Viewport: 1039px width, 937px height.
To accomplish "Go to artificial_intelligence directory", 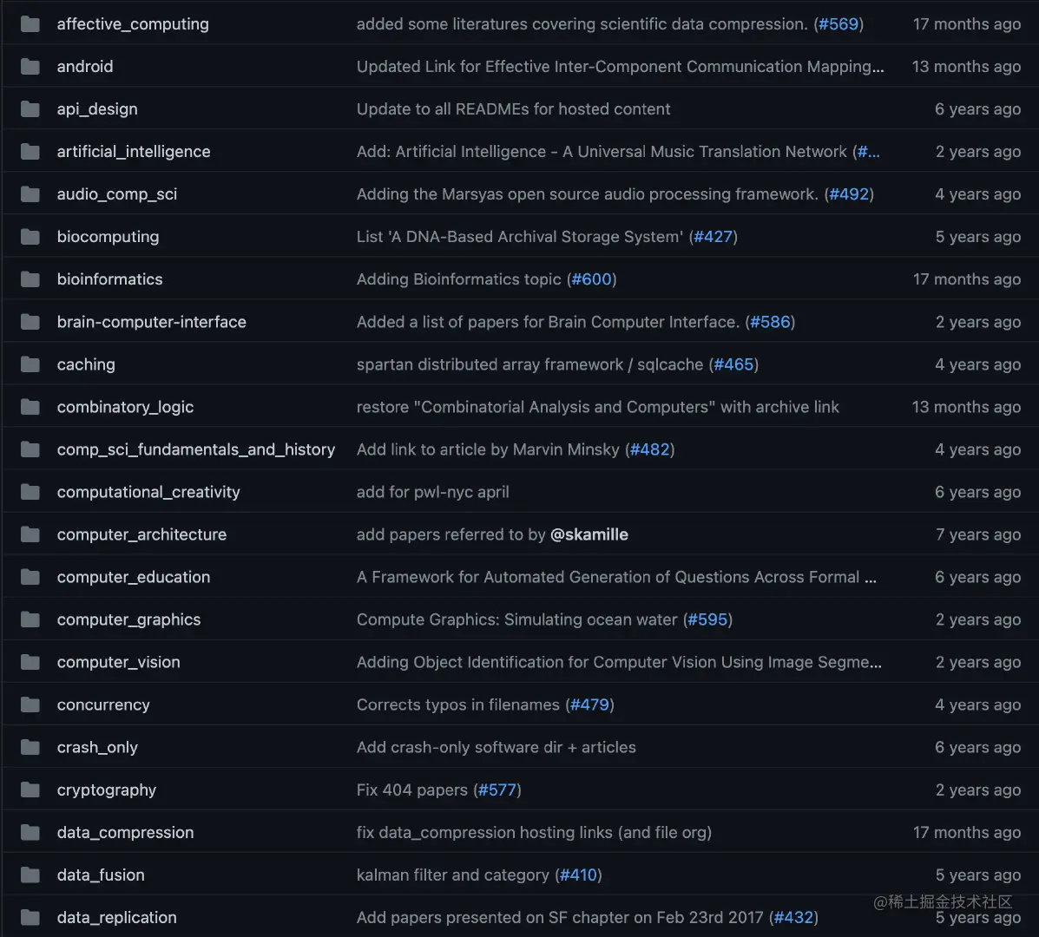I will coord(134,152).
